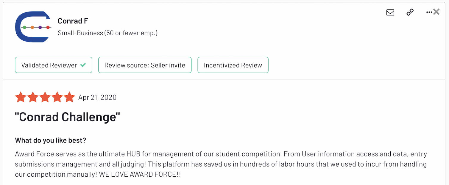Image resolution: width=449 pixels, height=185 pixels.
Task: Click the second rating star
Action: click(x=33, y=97)
